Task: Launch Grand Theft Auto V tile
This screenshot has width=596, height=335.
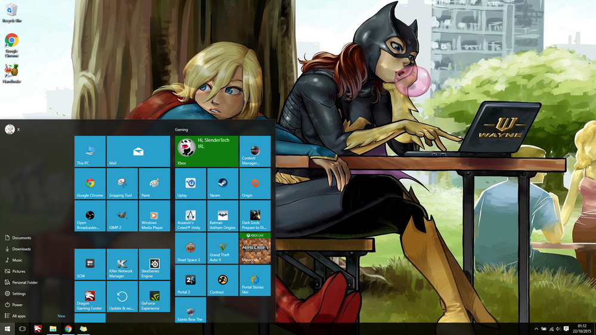Action: point(223,249)
